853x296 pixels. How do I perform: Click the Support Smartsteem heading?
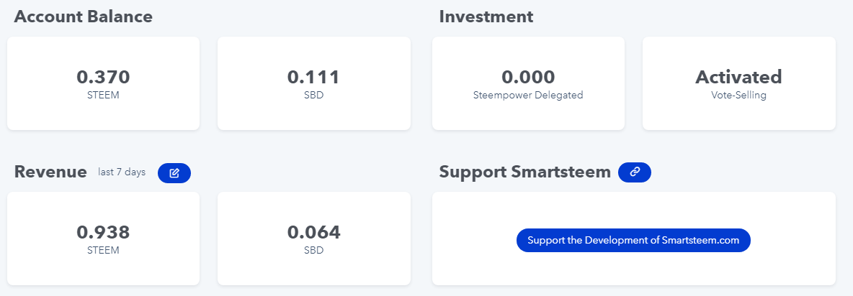pos(525,172)
